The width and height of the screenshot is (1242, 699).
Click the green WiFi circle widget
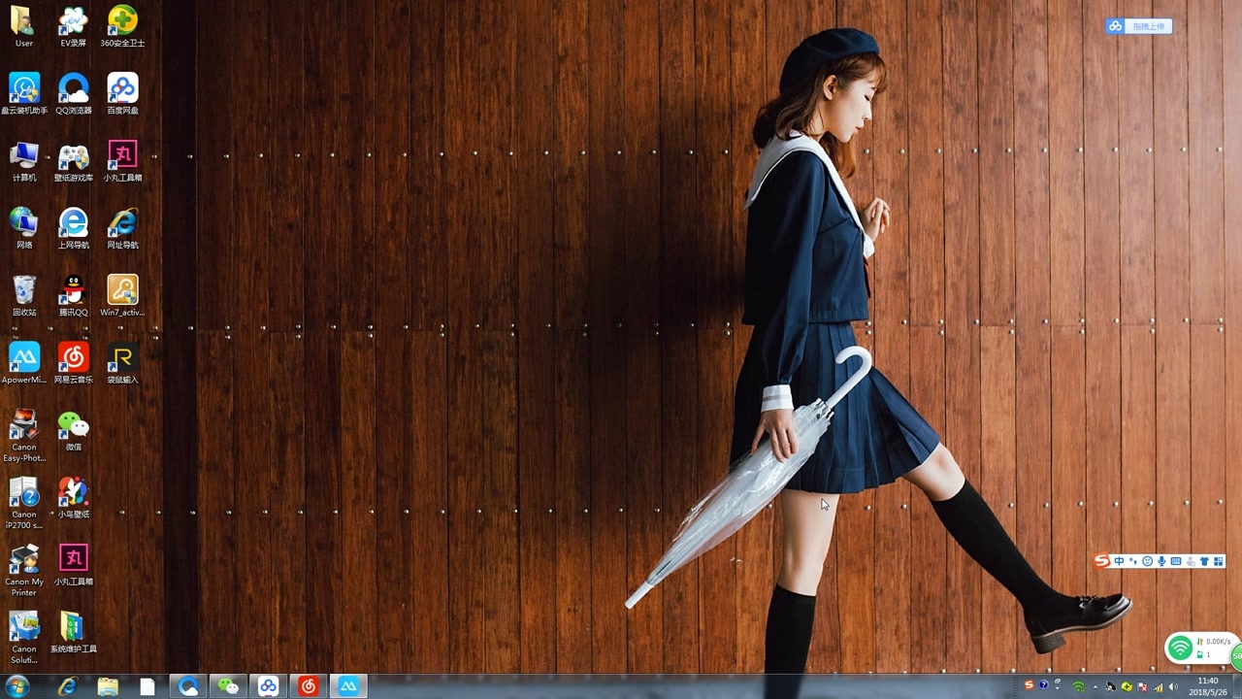(x=1180, y=648)
